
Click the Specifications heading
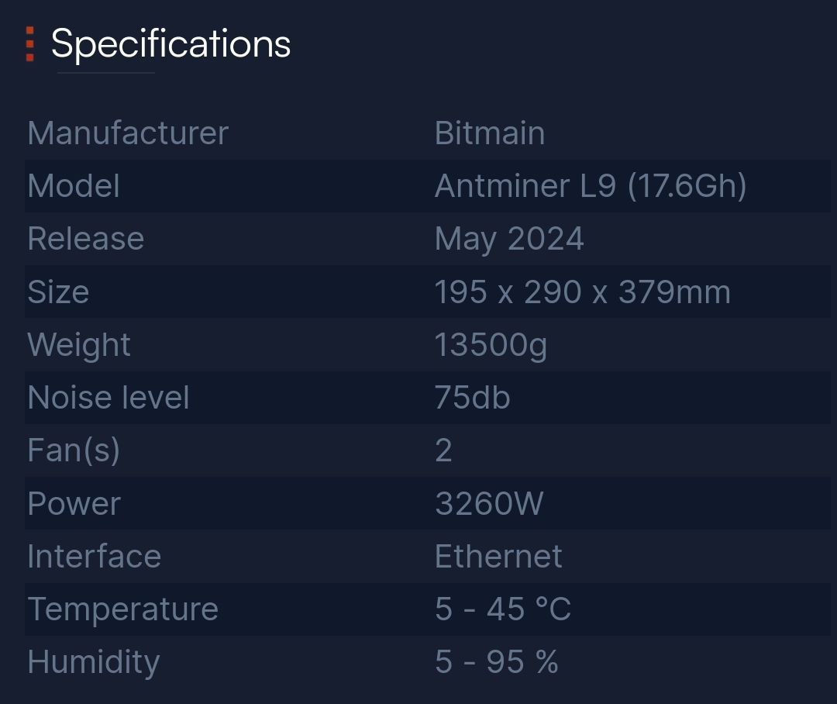(170, 44)
